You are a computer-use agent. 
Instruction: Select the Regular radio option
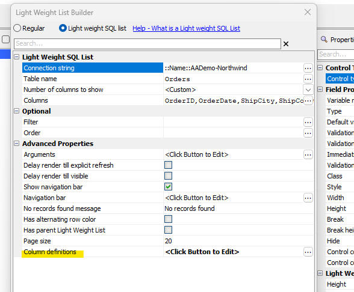coord(17,28)
